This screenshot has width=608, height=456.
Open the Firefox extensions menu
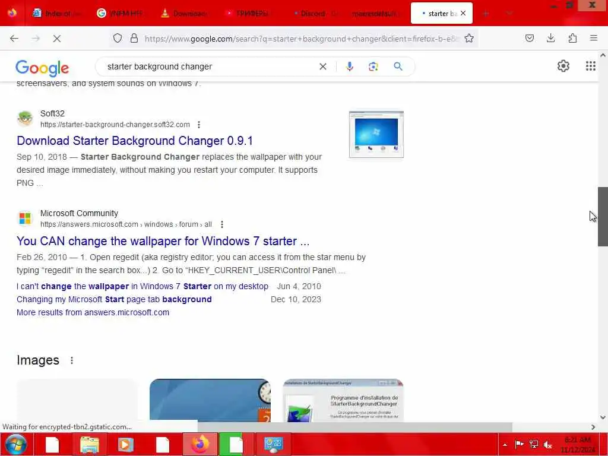[x=572, y=38]
